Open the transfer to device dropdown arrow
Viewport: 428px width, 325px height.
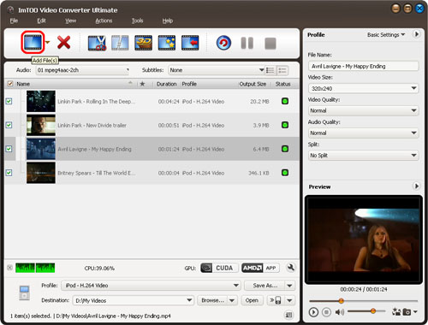click(x=289, y=300)
